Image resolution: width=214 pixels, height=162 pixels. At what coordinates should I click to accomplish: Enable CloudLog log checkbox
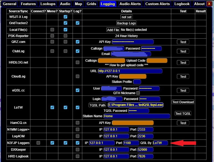coord(77,76)
